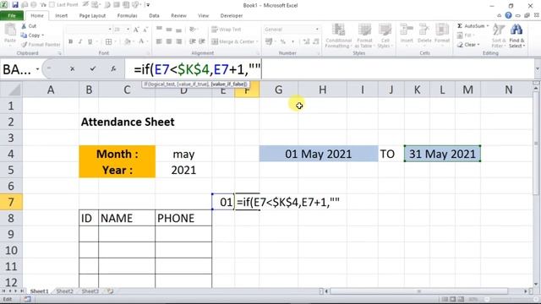Open Borders dropdown arrow
Screen dimensions: 541x304
[x=115, y=41]
